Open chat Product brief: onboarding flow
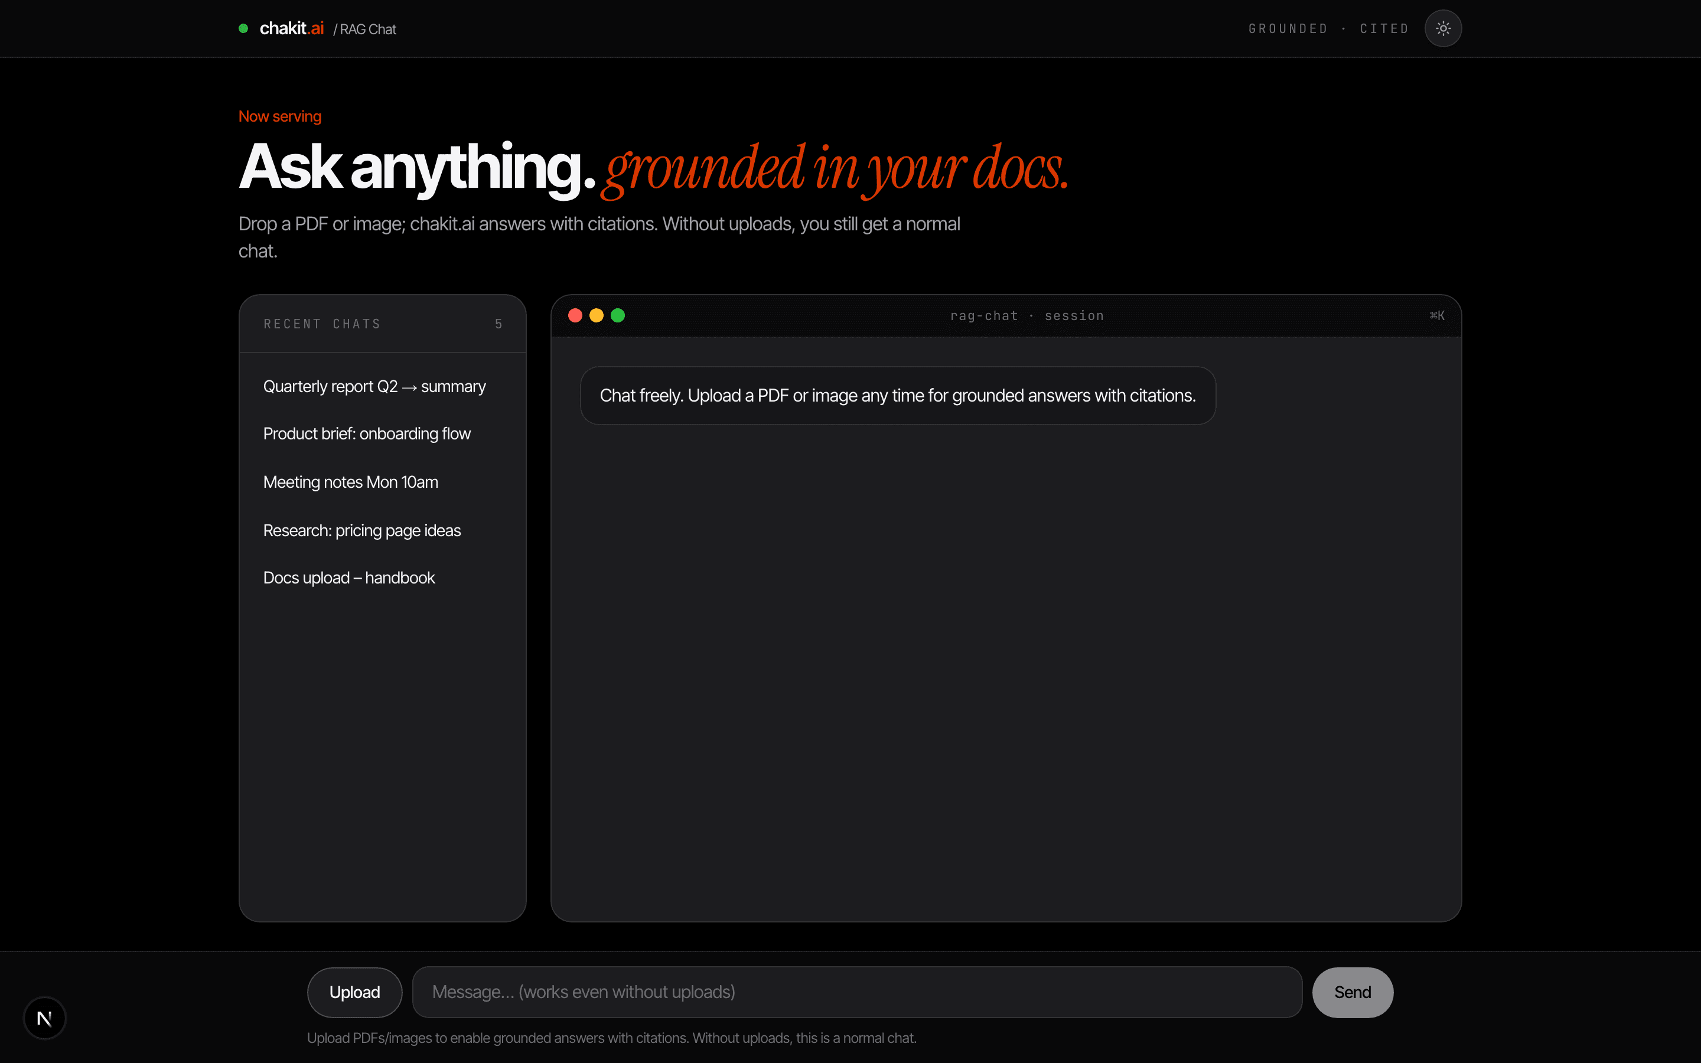1701x1063 pixels. tap(382, 434)
